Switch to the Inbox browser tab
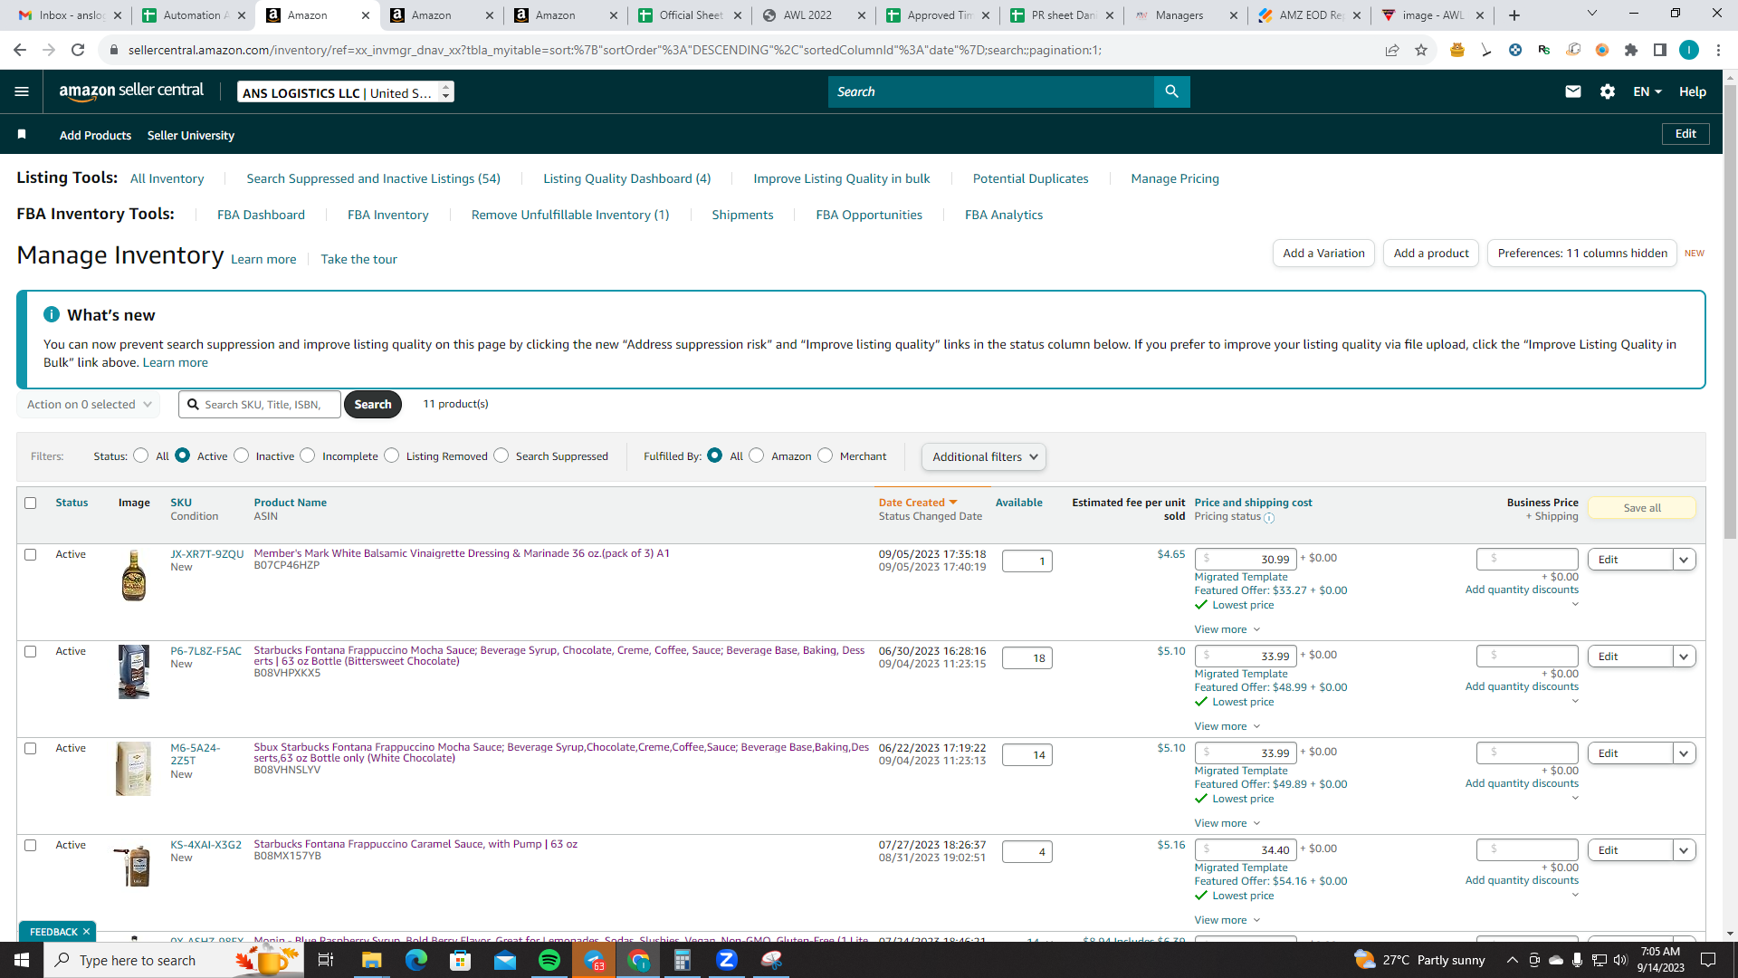 (70, 15)
